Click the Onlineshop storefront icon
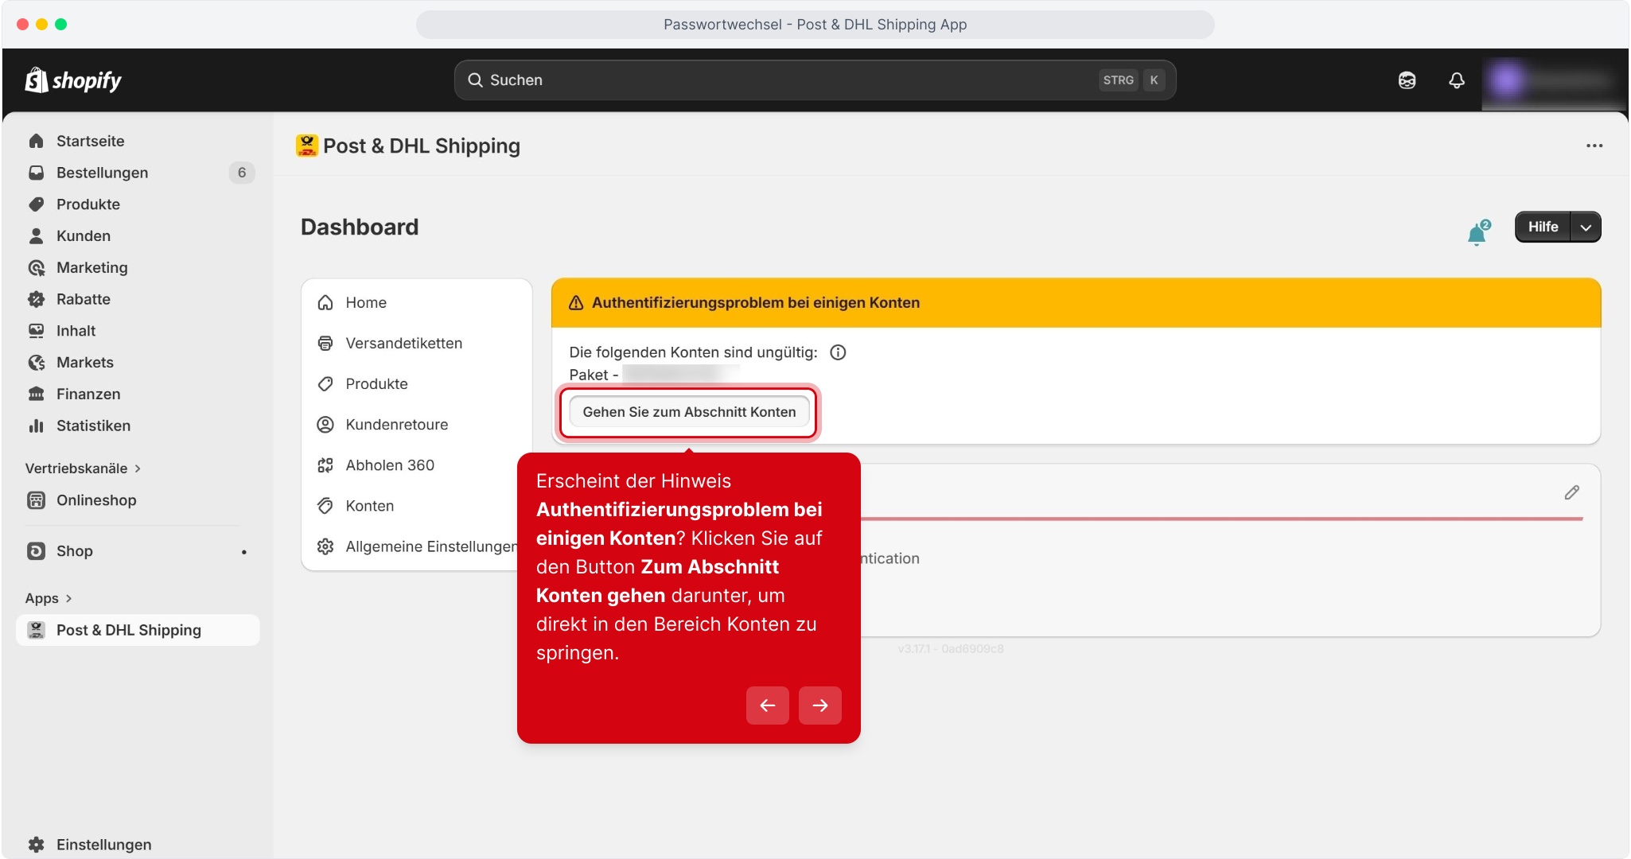 (x=36, y=500)
